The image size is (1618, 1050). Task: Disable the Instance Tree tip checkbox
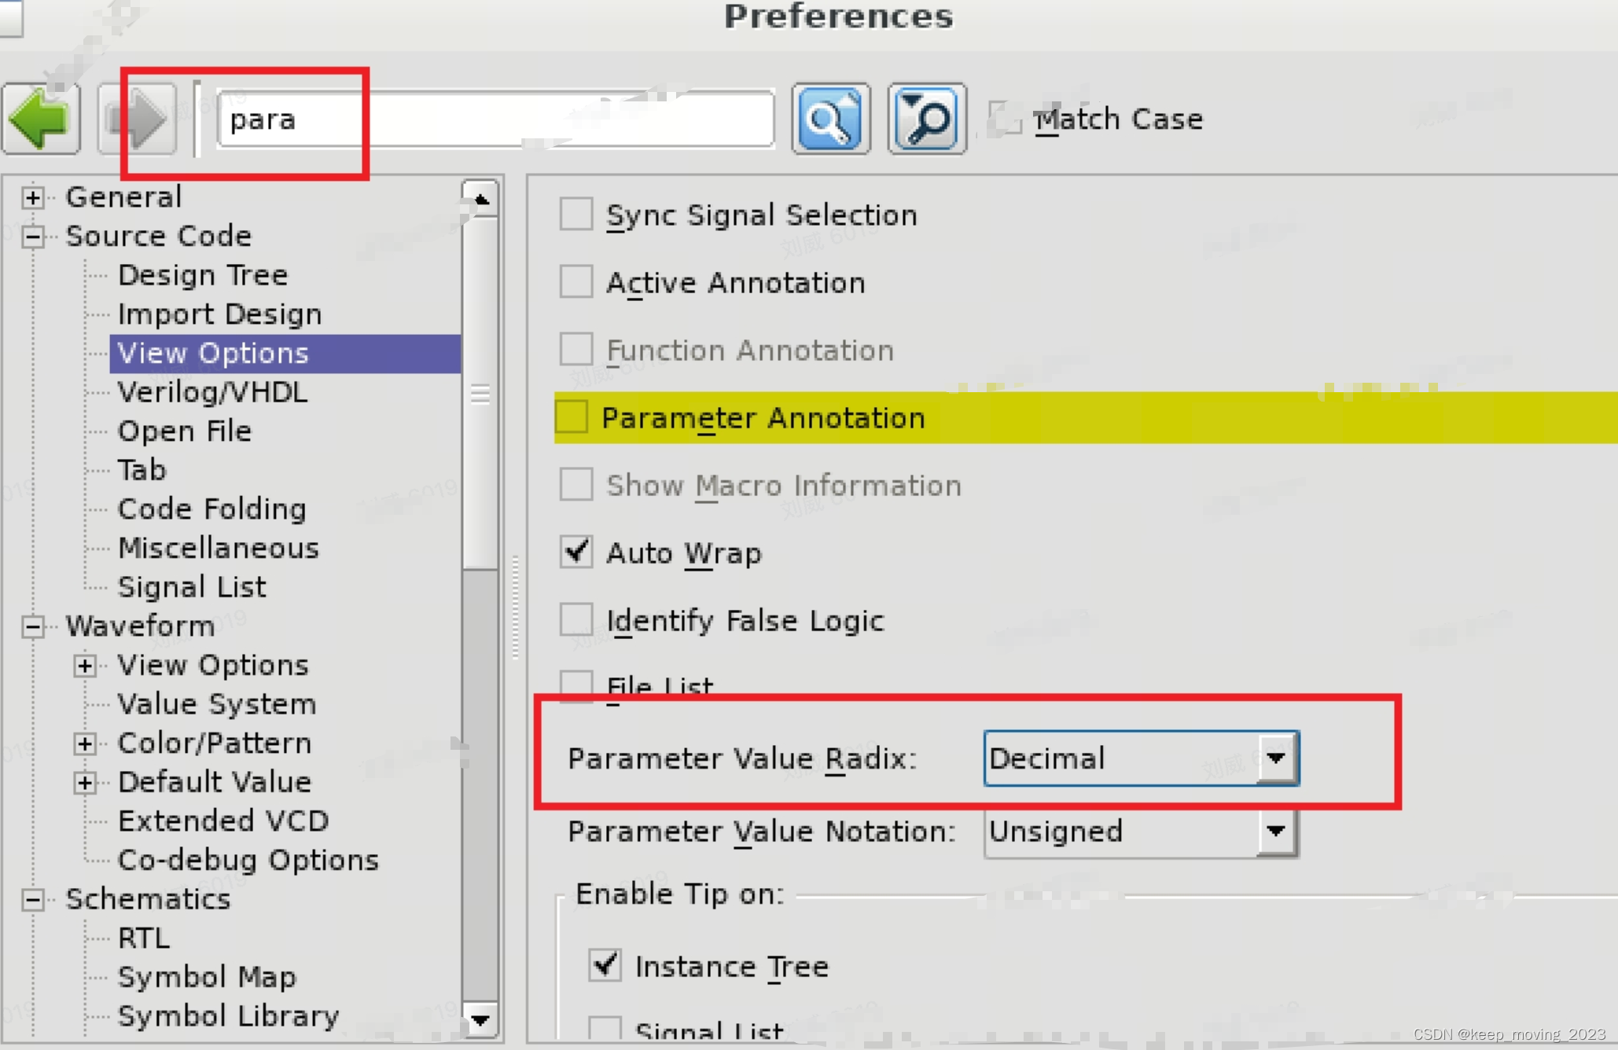coord(605,964)
